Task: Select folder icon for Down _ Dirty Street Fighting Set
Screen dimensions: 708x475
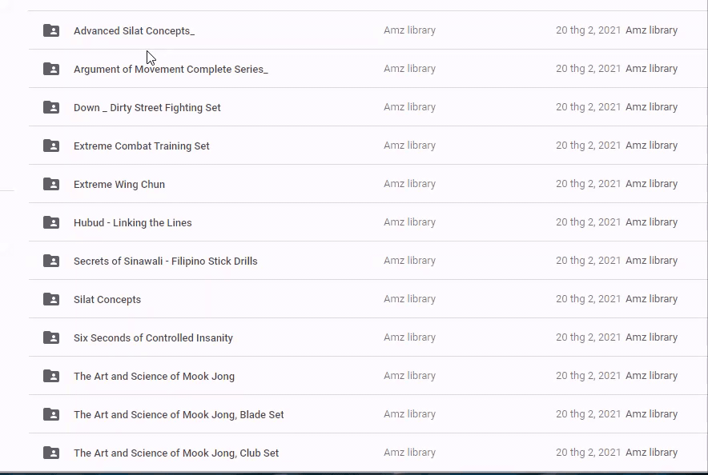Action: point(51,107)
